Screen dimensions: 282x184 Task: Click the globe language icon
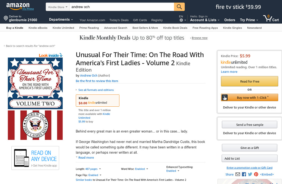coord(181,20)
